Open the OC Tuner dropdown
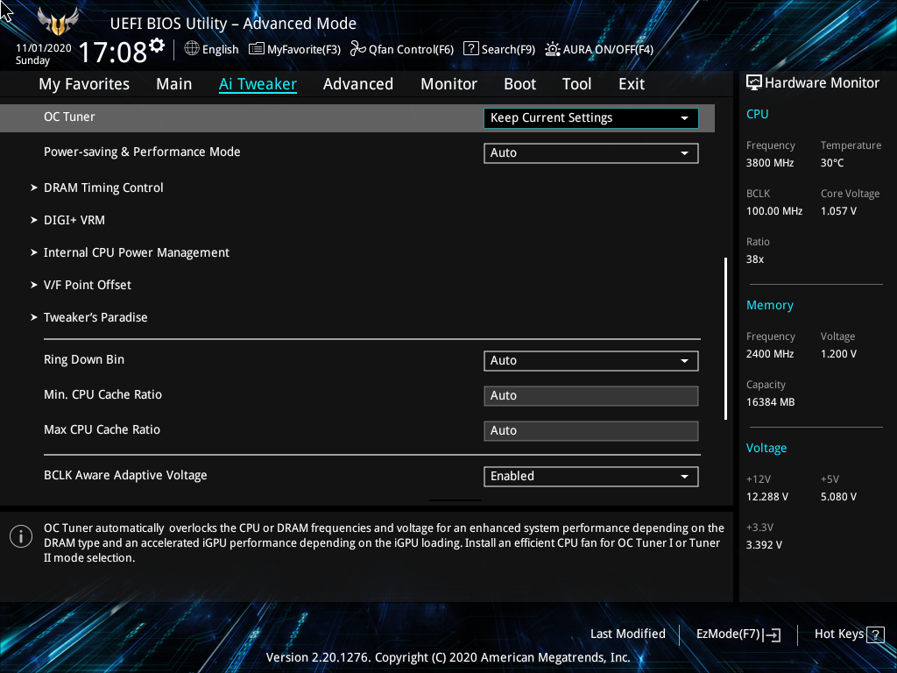 [x=591, y=118]
